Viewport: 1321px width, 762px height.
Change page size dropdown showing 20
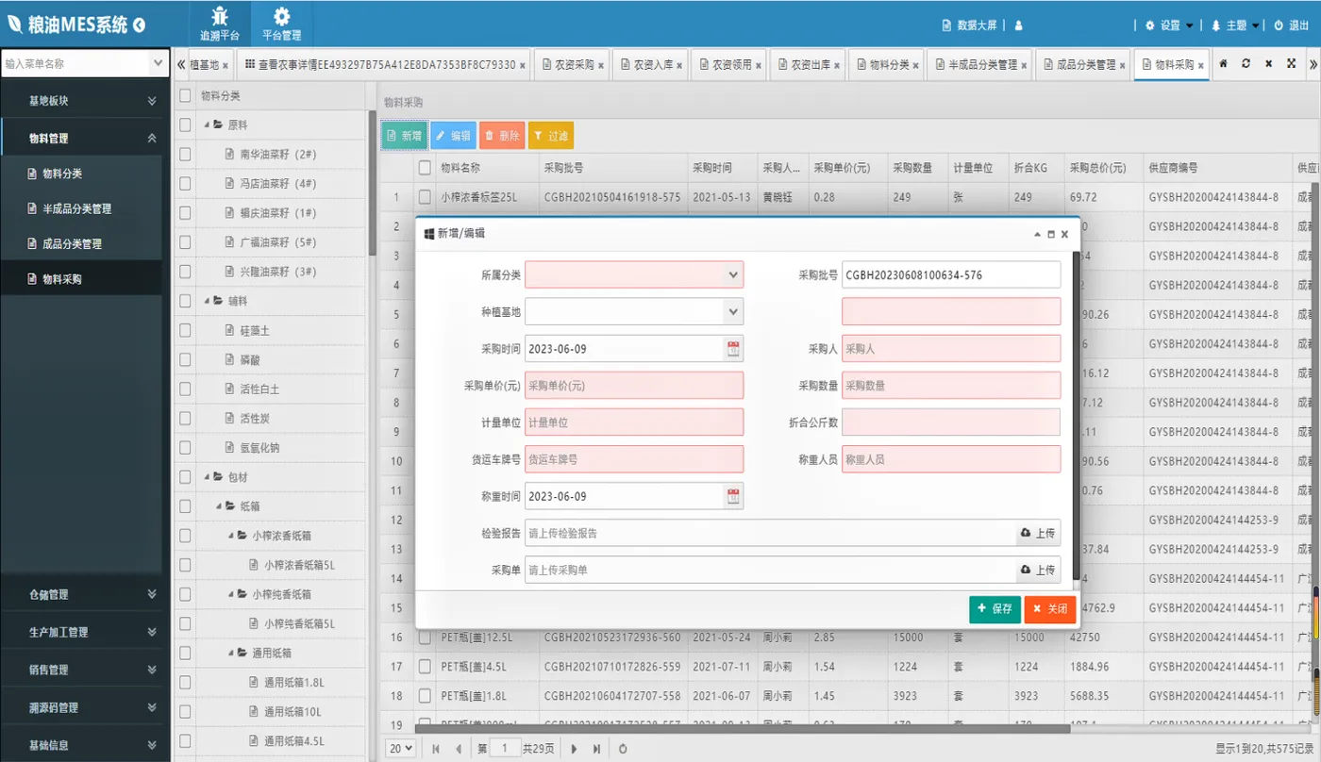(400, 749)
